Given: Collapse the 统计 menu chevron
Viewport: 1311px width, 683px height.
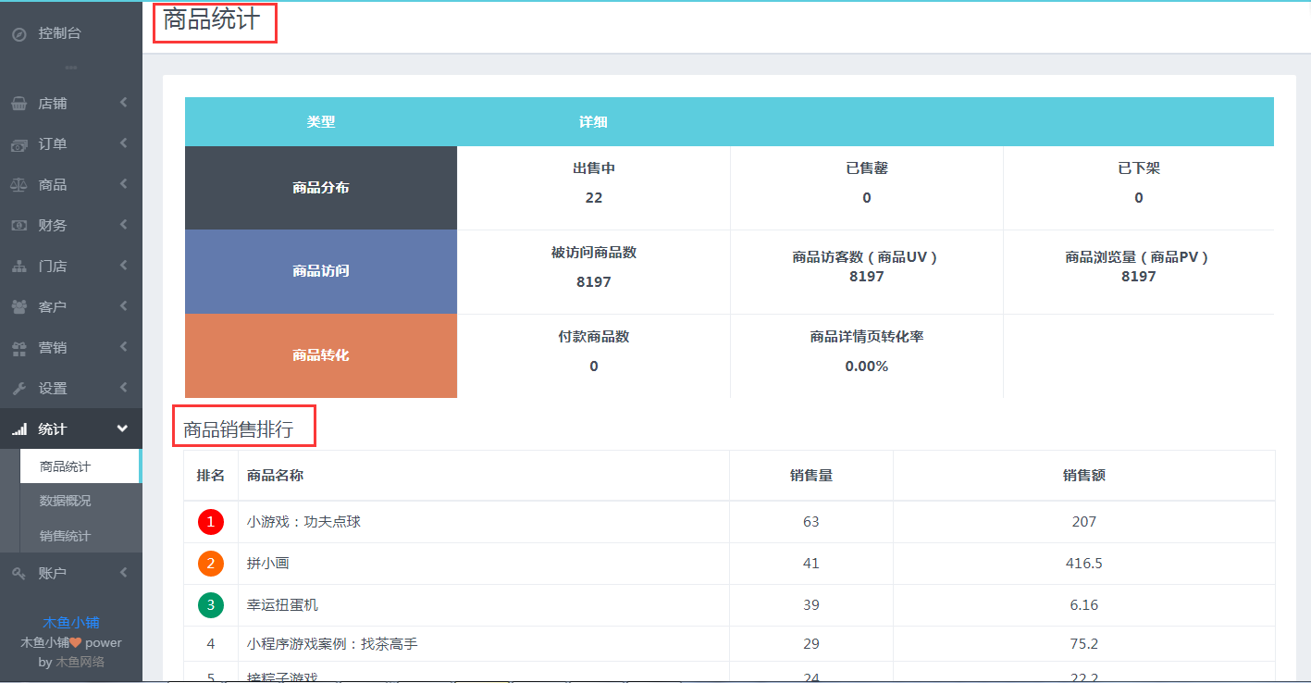Looking at the screenshot, I should [122, 428].
